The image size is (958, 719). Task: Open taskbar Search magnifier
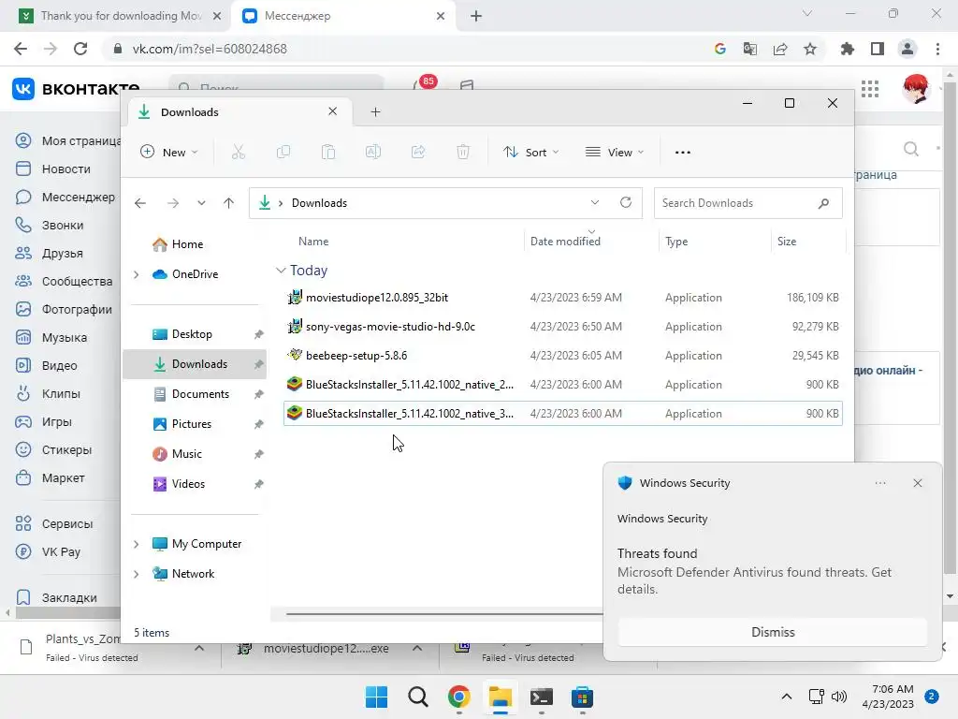418,697
